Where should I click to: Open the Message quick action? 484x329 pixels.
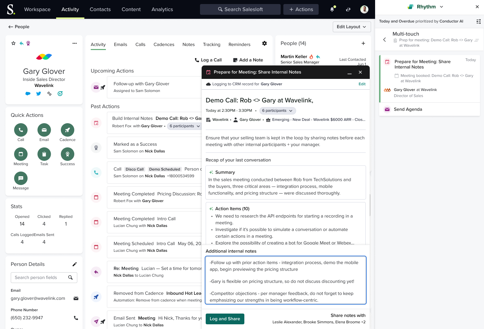(21, 178)
